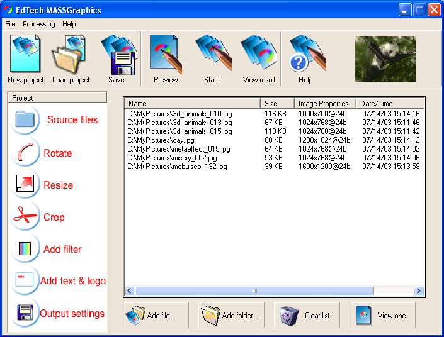Click the Help question mark toolbar icon
Image resolution: width=444 pixels, height=337 pixels.
tap(307, 53)
